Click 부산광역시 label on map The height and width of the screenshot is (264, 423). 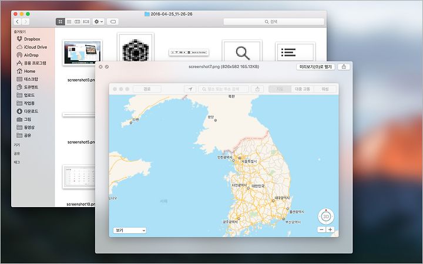pyautogui.click(x=293, y=222)
